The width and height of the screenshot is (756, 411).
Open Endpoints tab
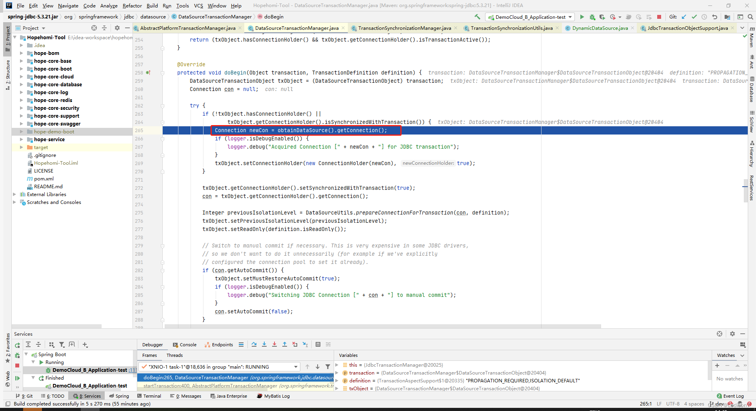219,345
